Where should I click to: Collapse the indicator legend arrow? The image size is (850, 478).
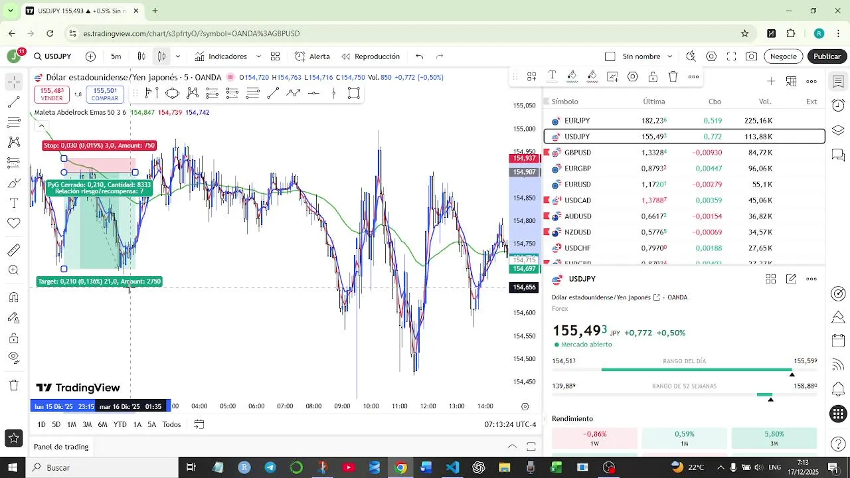pyautogui.click(x=41, y=125)
